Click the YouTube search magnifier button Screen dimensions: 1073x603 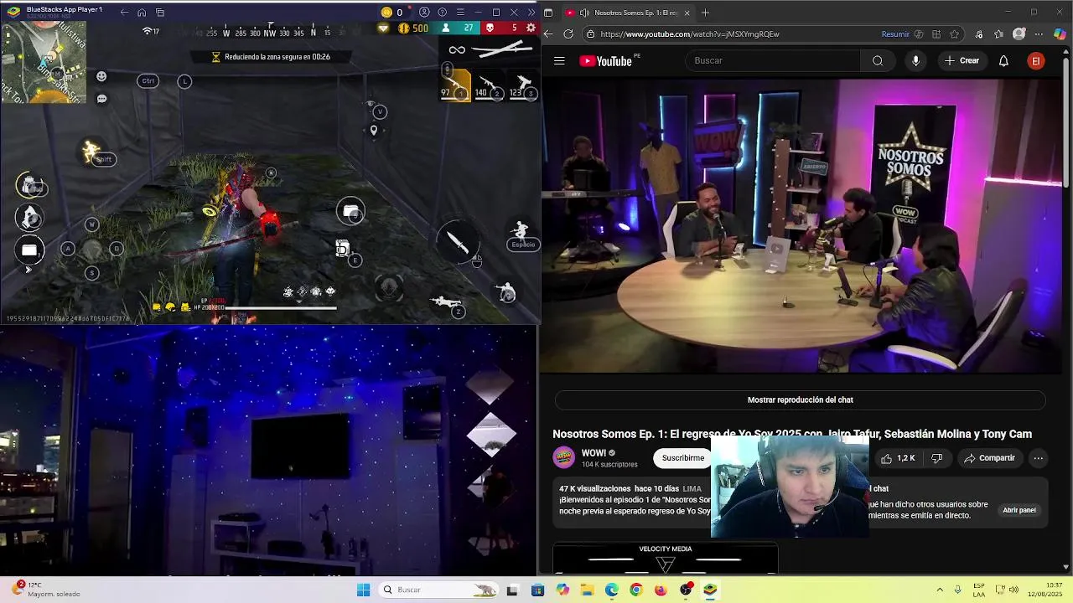[878, 60]
